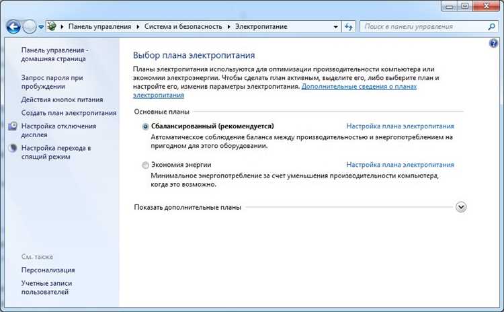Minimize the Power Options window

(450, 6)
